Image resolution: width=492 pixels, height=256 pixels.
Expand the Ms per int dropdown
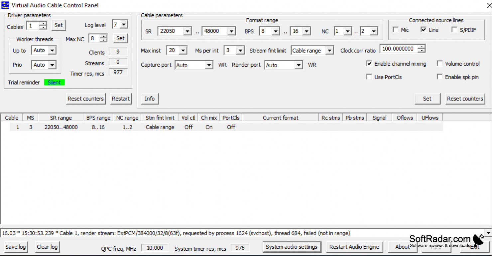click(240, 51)
